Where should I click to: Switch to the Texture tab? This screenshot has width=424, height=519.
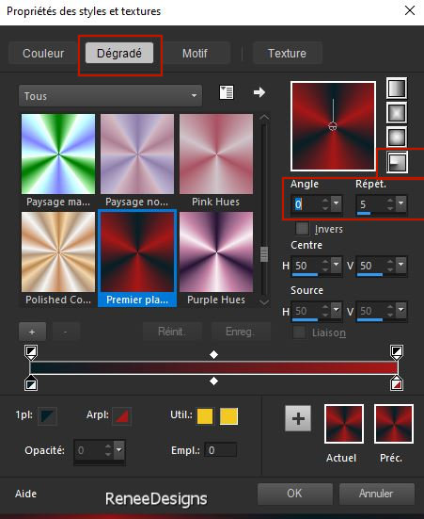[x=287, y=54]
